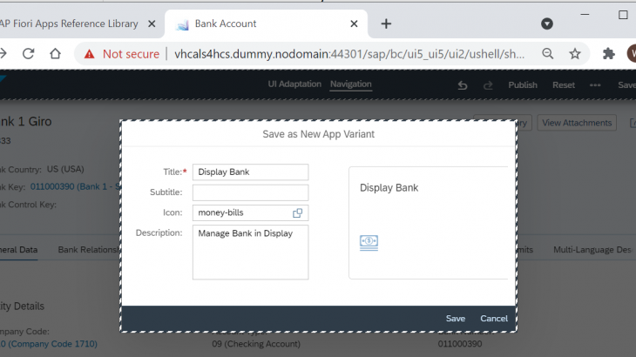Switch to UI Adaptation mode

point(294,84)
